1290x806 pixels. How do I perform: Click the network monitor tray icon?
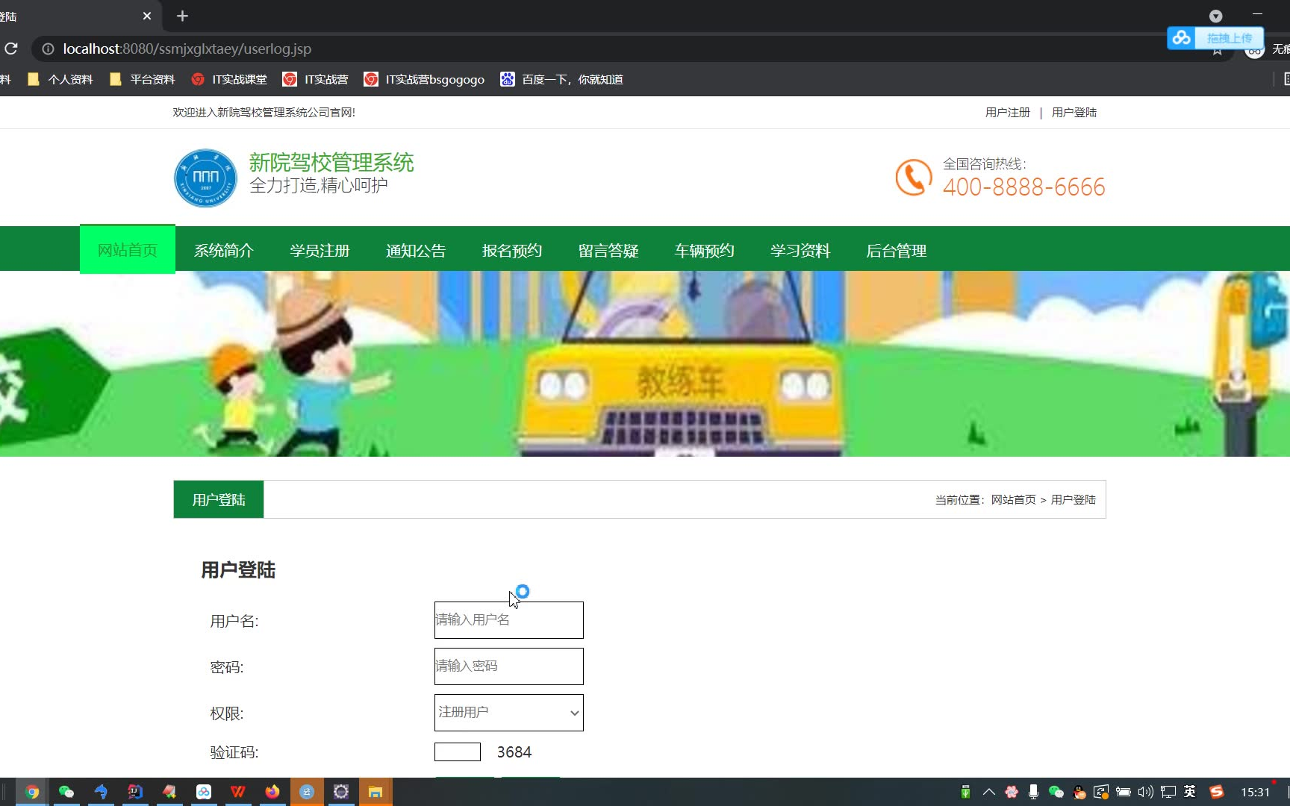click(1168, 792)
